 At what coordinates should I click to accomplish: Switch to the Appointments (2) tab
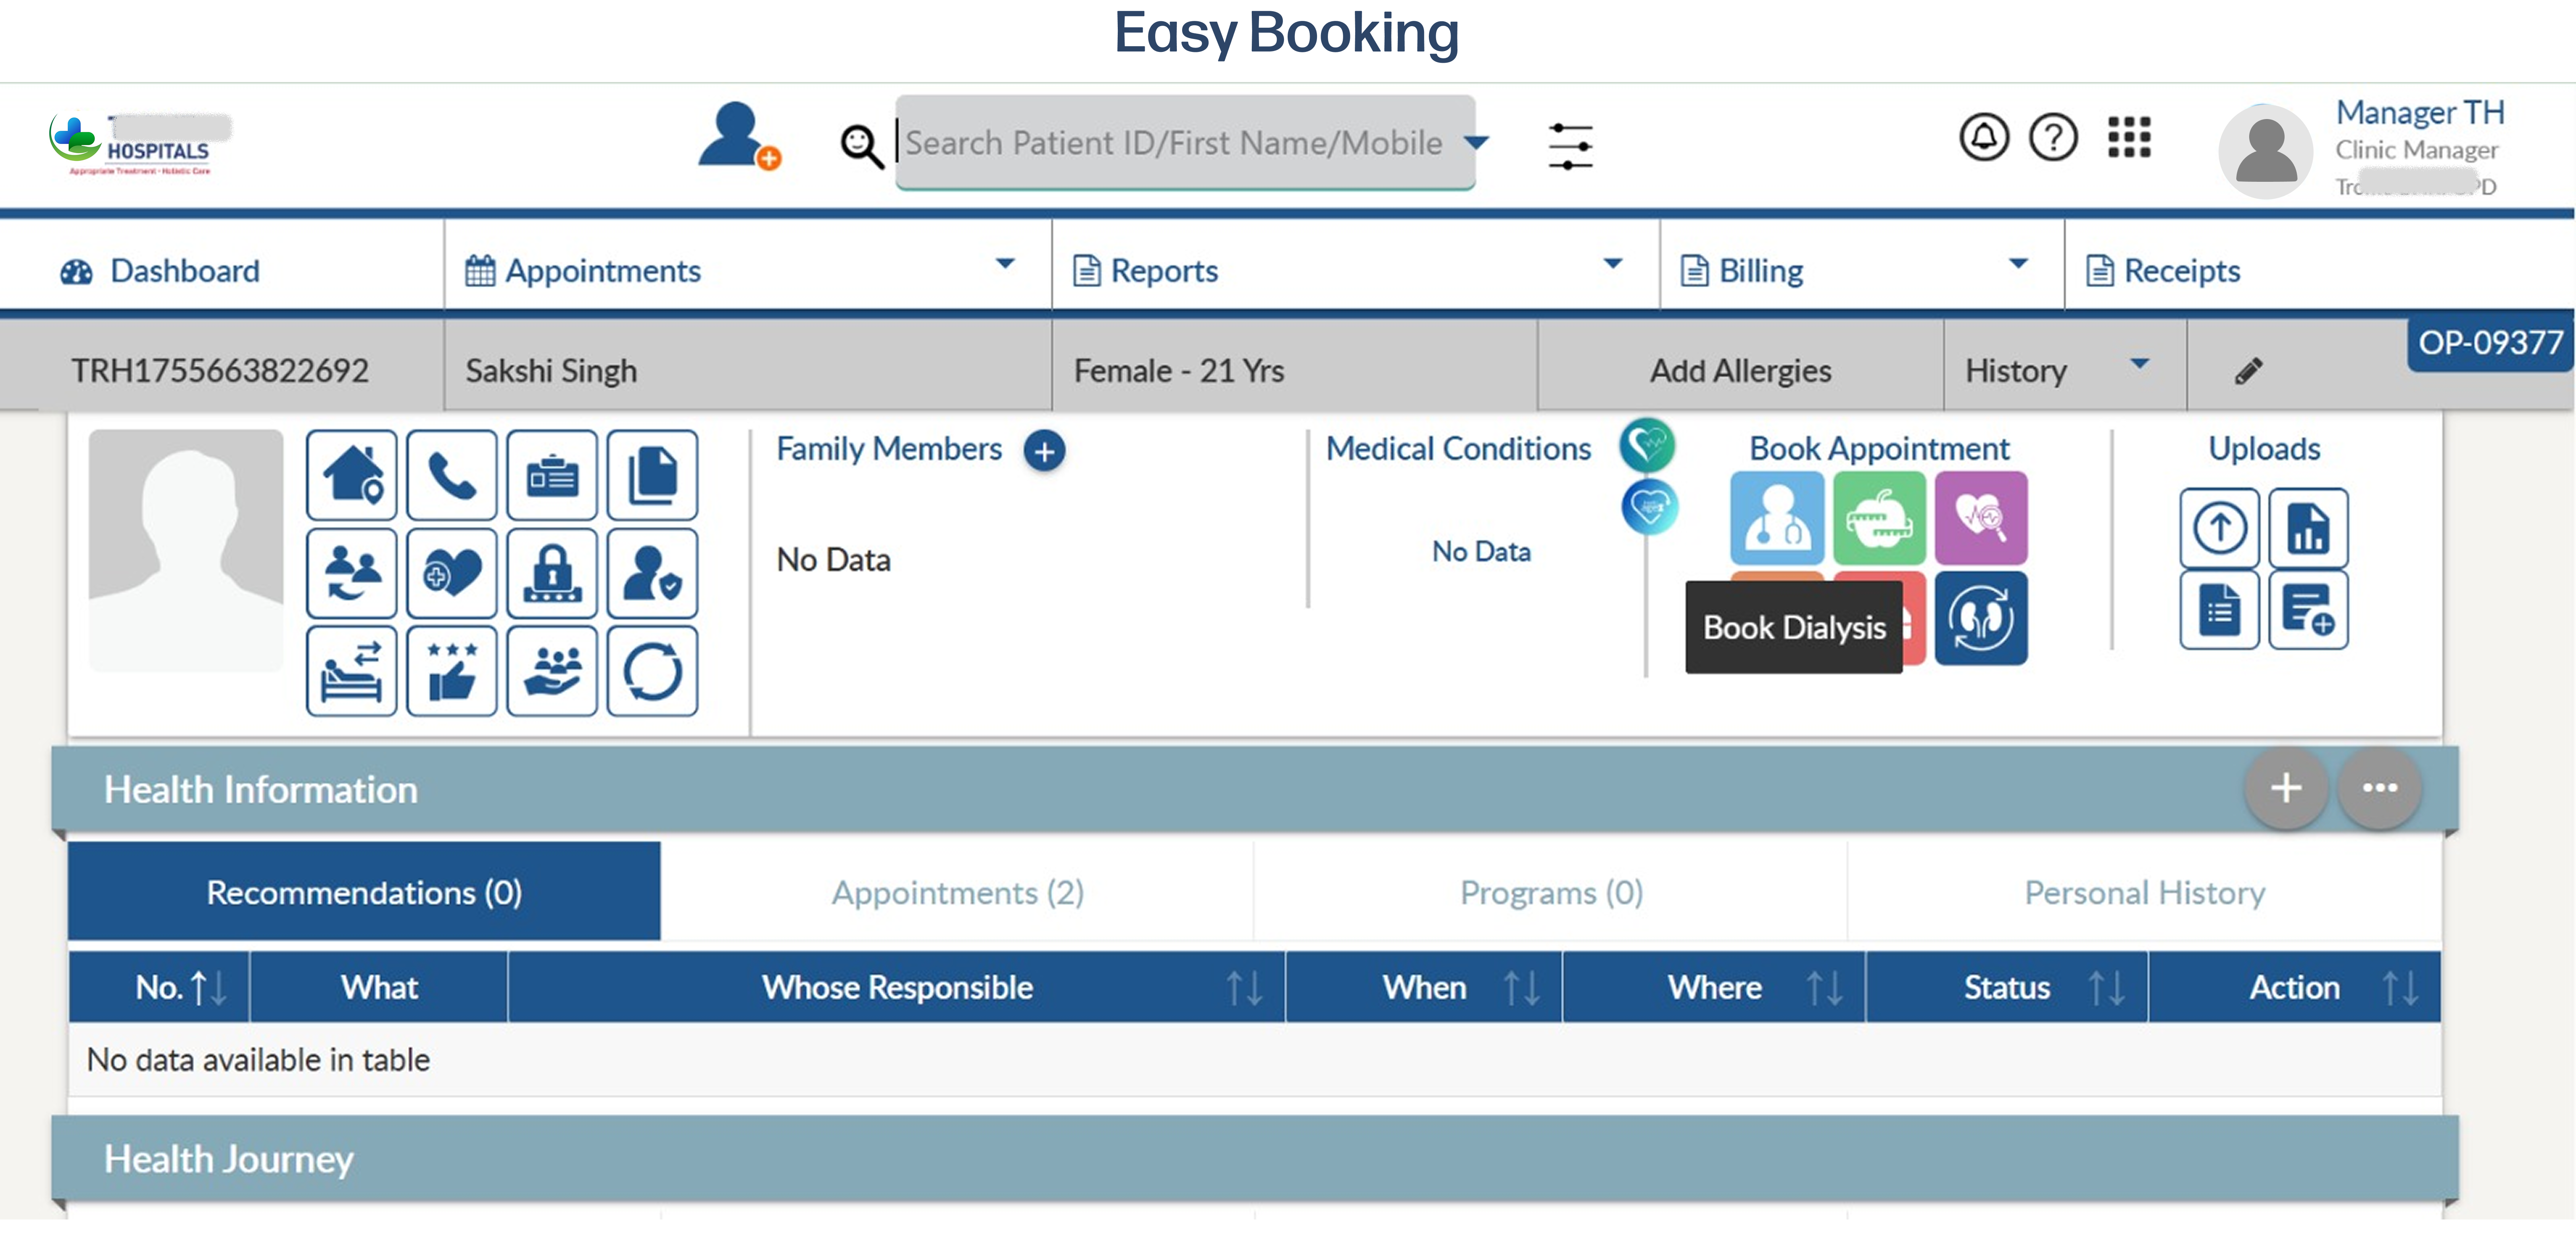pos(957,892)
